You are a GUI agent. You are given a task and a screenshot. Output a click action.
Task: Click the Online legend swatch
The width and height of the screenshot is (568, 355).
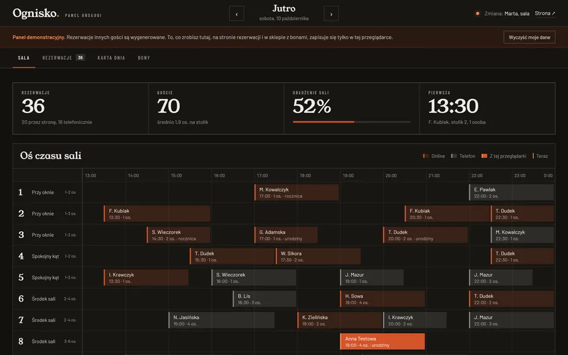[x=425, y=156]
